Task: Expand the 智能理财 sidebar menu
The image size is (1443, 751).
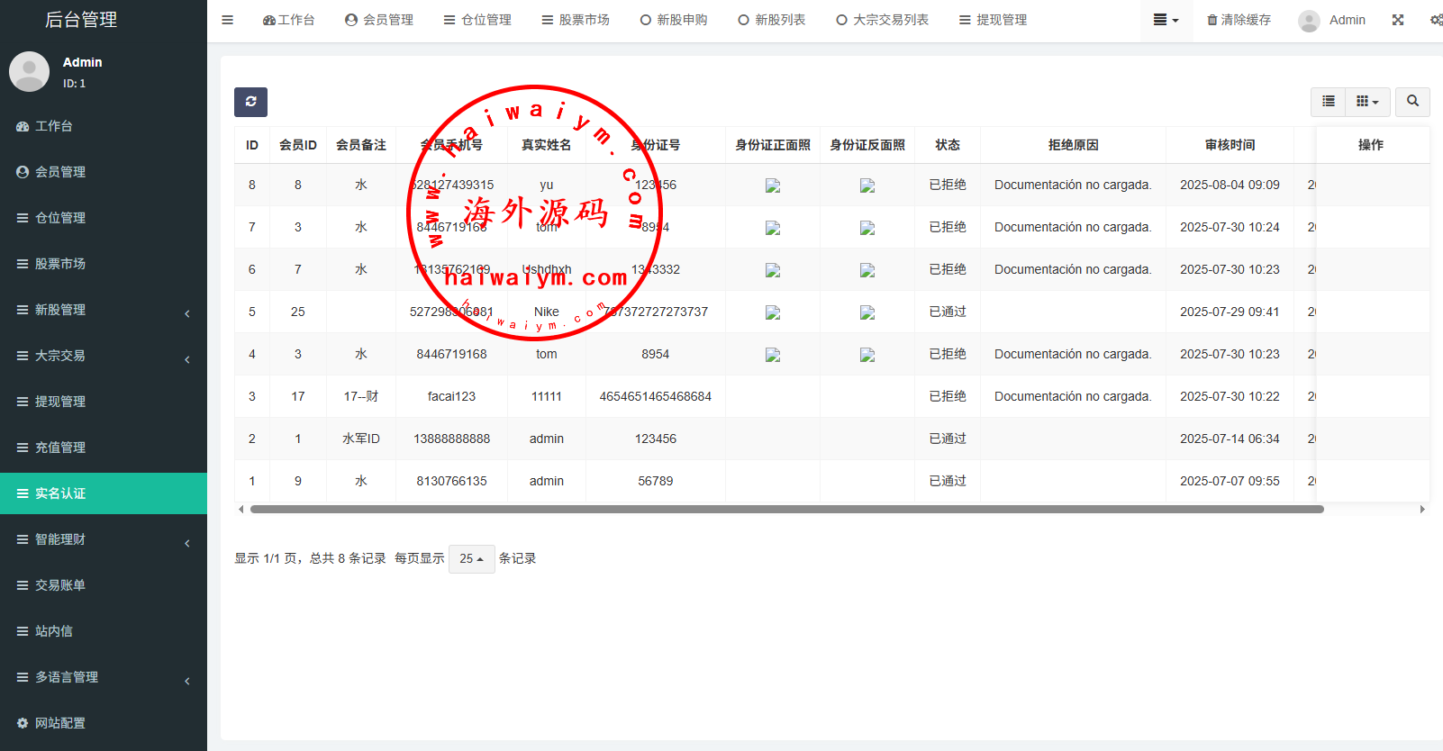Action: click(x=104, y=539)
